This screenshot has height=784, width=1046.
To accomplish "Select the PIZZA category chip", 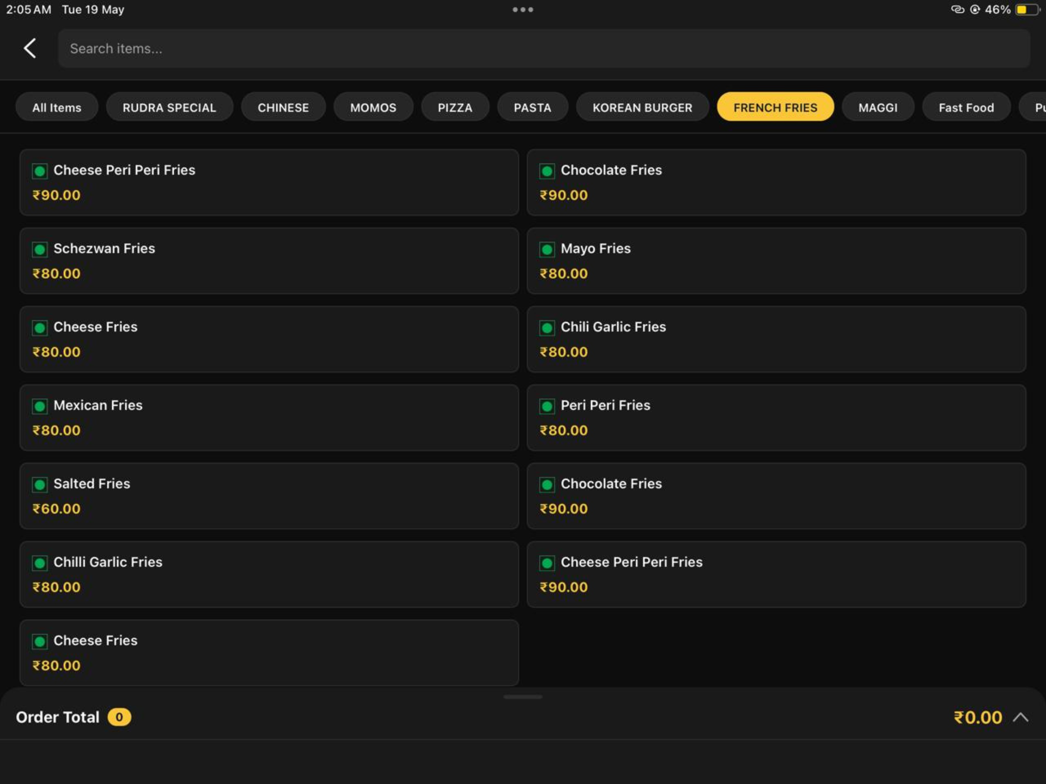I will pyautogui.click(x=455, y=107).
